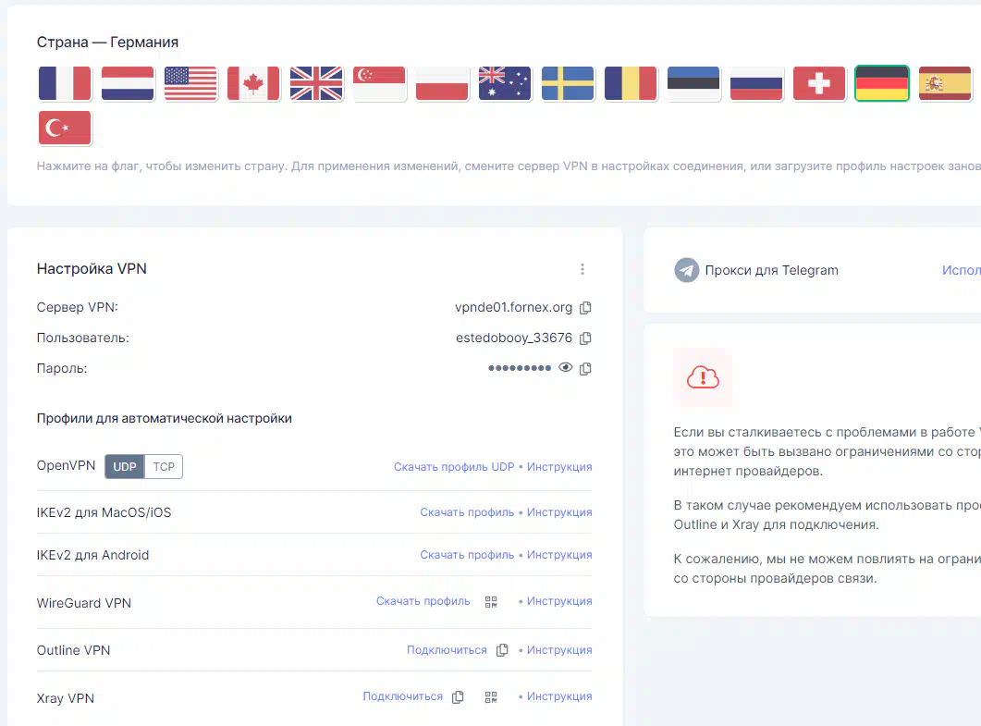Copy the Outline VPN connection link
Viewport: 981px width, 726px height.
pos(502,650)
